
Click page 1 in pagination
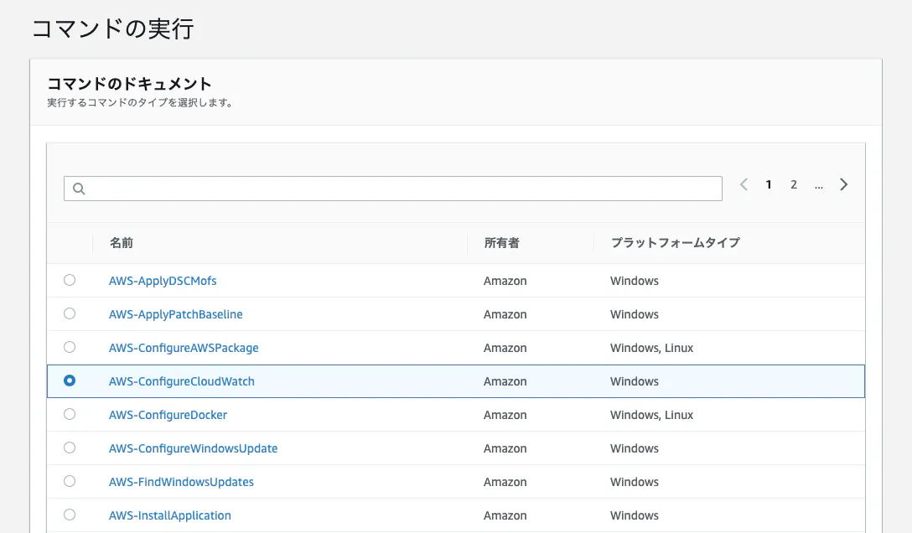click(x=769, y=184)
